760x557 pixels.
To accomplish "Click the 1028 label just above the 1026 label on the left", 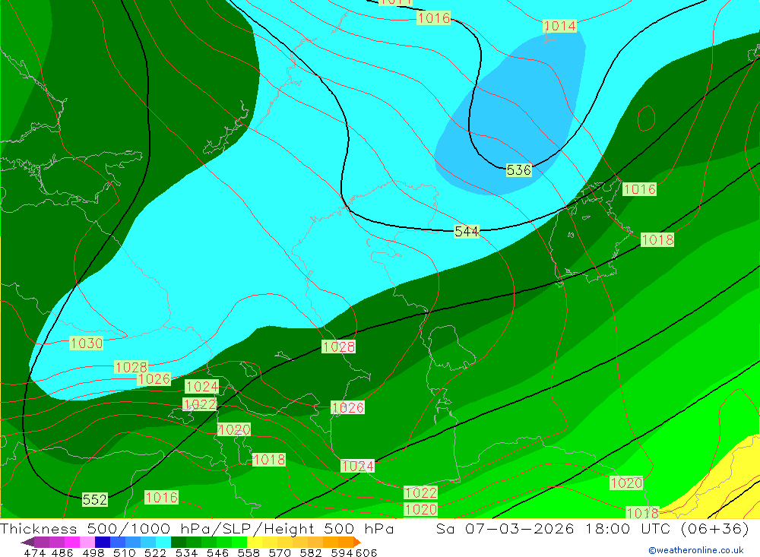I will [x=131, y=367].
